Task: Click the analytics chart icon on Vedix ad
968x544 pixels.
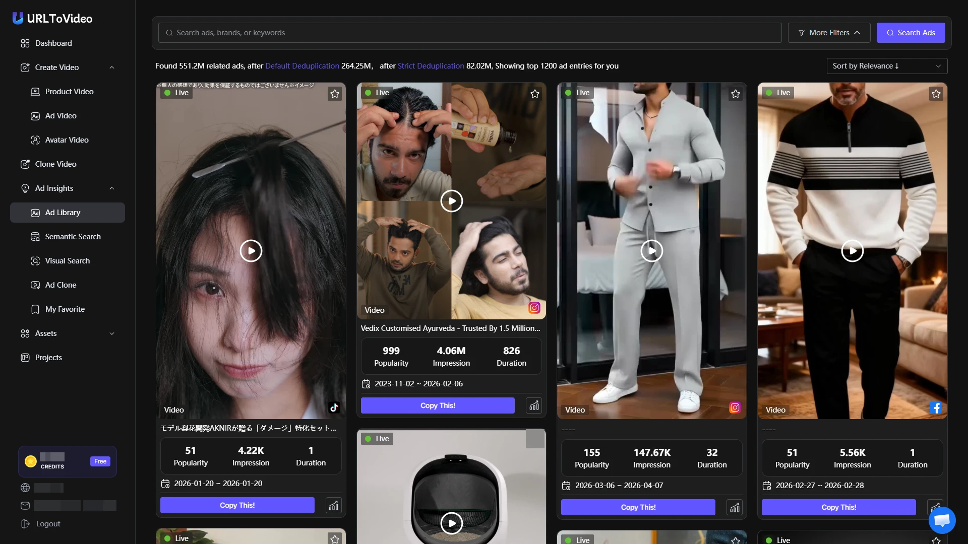Action: point(533,405)
